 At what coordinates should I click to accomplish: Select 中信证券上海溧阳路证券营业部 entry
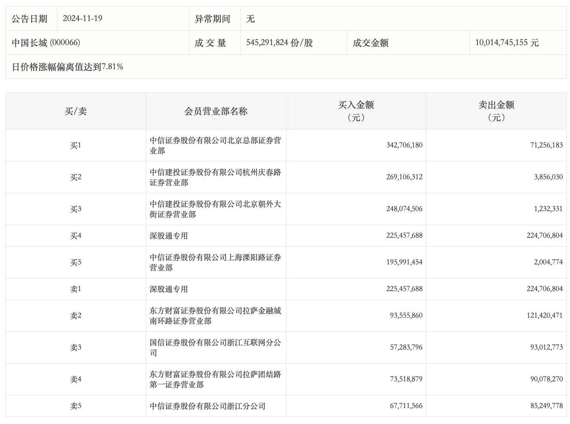tap(215, 262)
